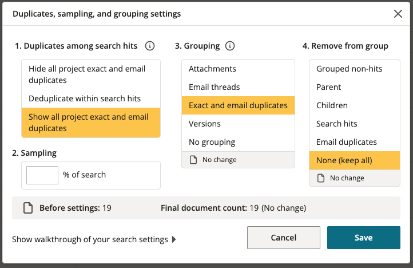Select Hide all project exact and email duplicates
The image size is (413, 268).
pos(91,74)
